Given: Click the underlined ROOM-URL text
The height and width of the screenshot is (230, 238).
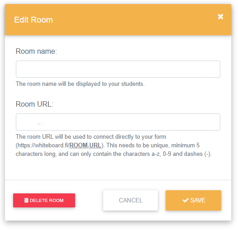Looking at the screenshot, I should (86, 145).
